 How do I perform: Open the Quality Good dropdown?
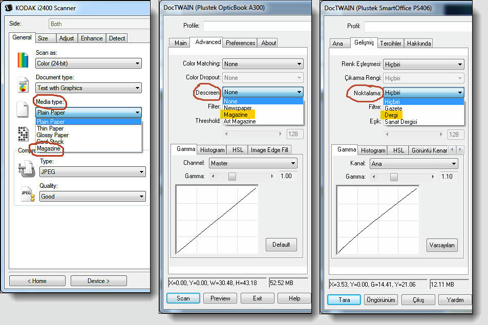click(90, 197)
